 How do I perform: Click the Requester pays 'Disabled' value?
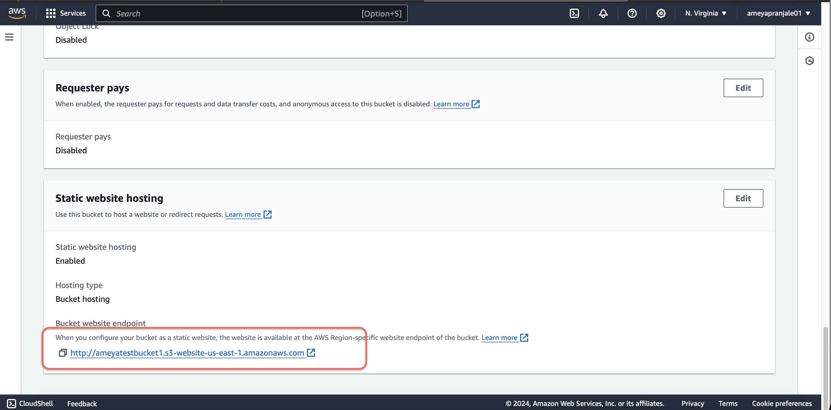(x=71, y=150)
